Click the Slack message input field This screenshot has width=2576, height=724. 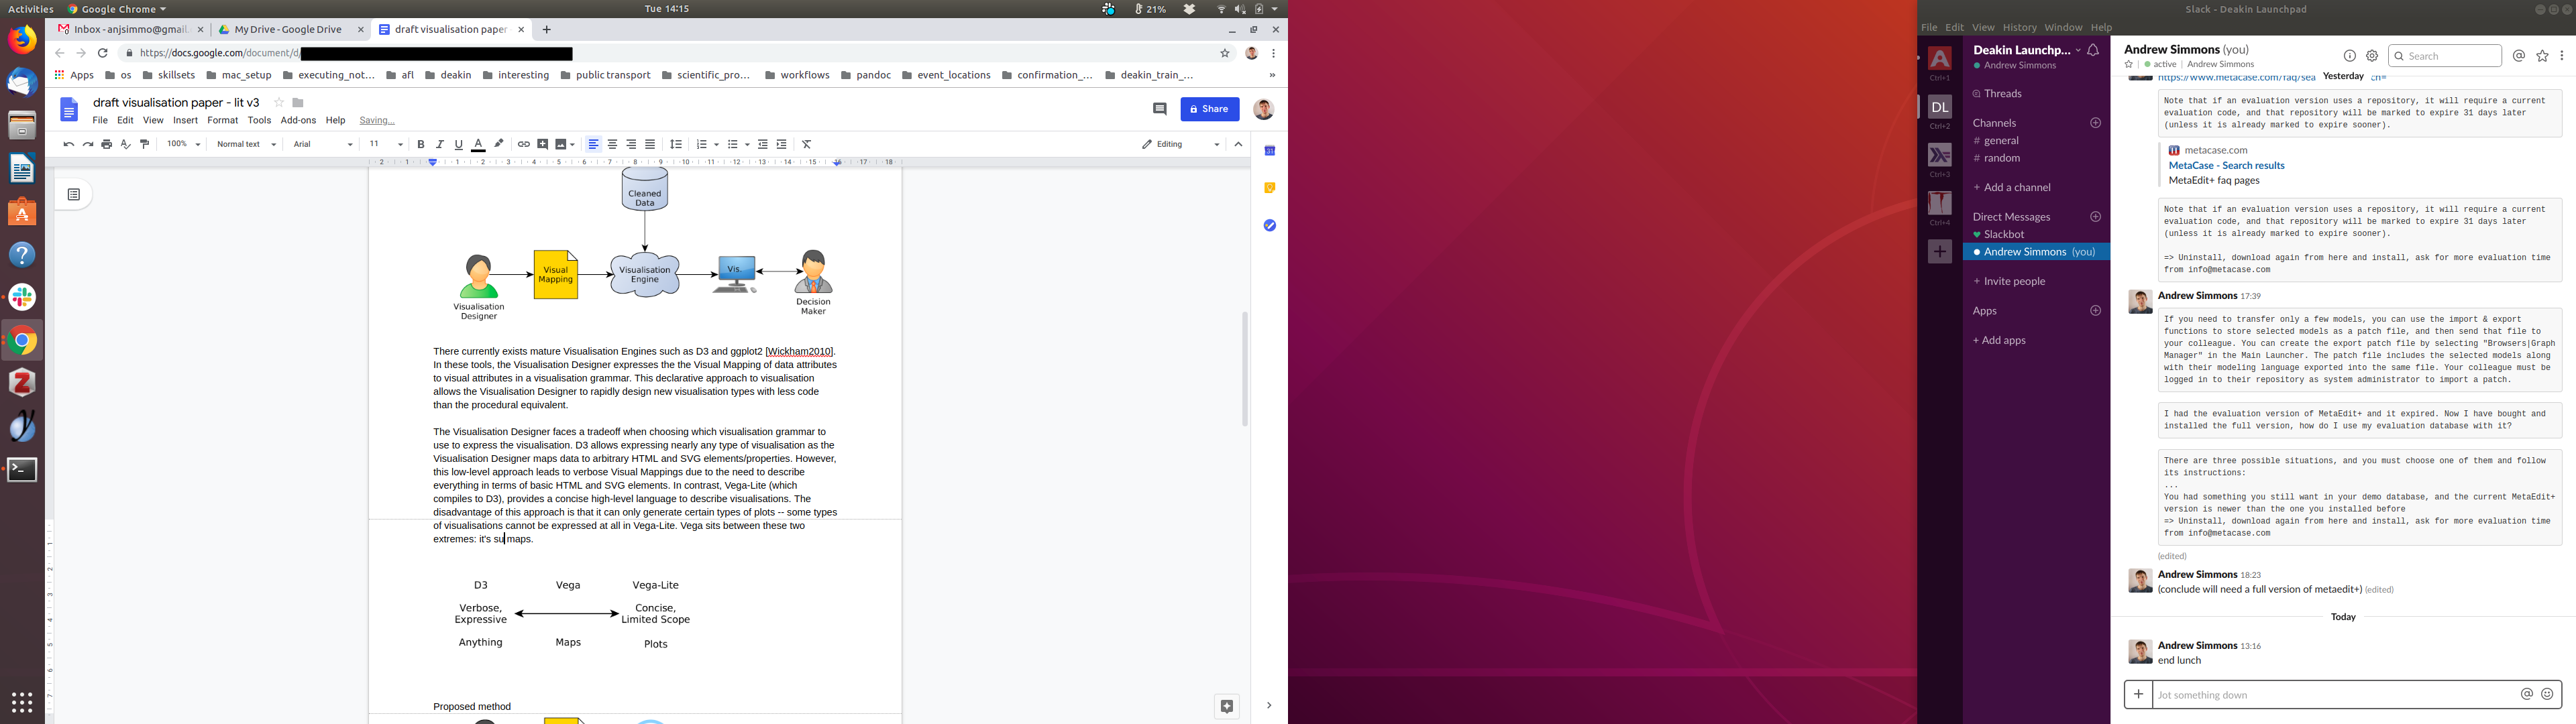[2330, 695]
